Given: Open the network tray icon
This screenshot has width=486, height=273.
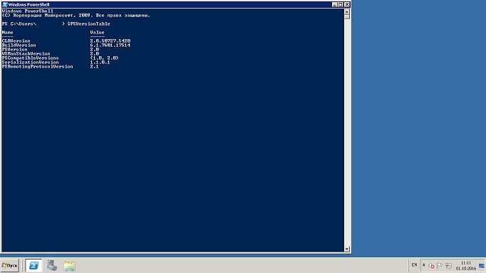Looking at the screenshot, I should pos(448,265).
